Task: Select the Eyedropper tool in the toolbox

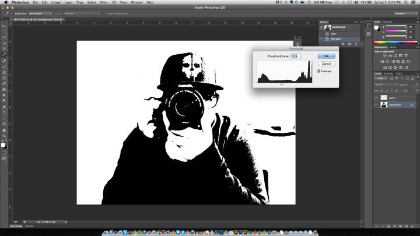Action: coord(4,55)
